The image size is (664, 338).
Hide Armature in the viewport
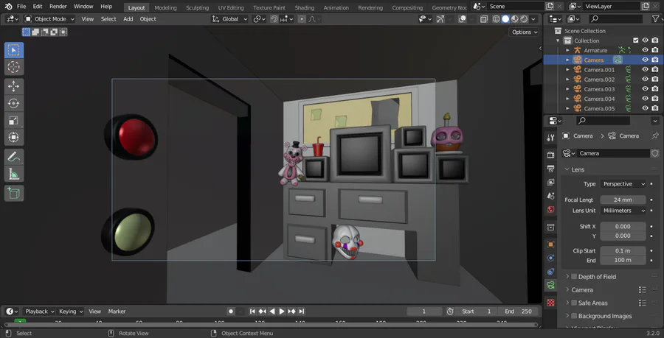[x=646, y=50]
